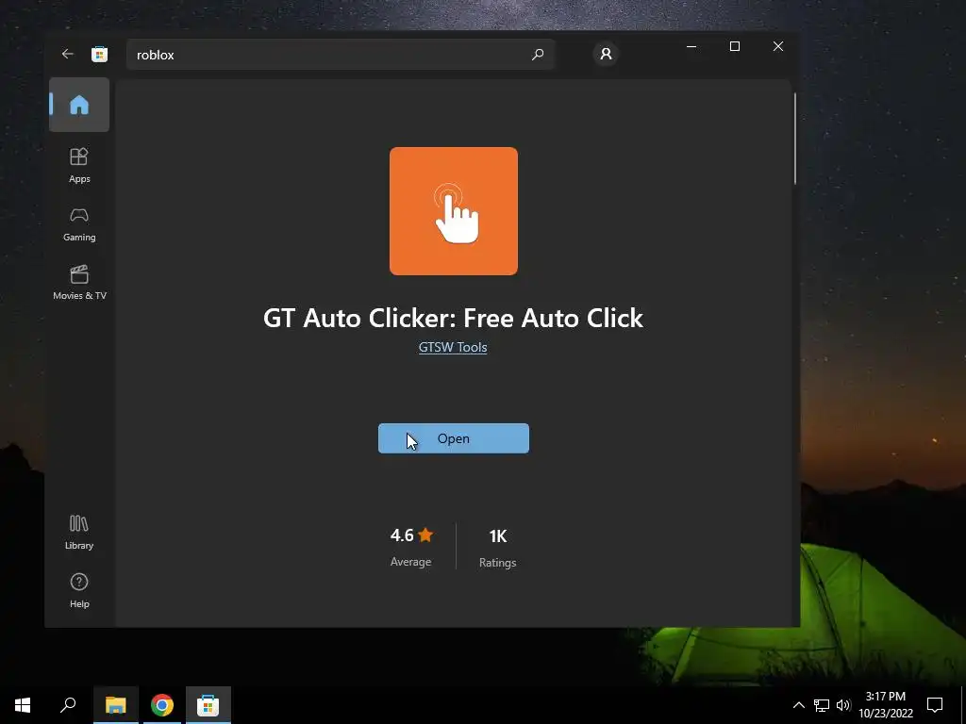Minimize the Microsoft Store window

point(691,47)
